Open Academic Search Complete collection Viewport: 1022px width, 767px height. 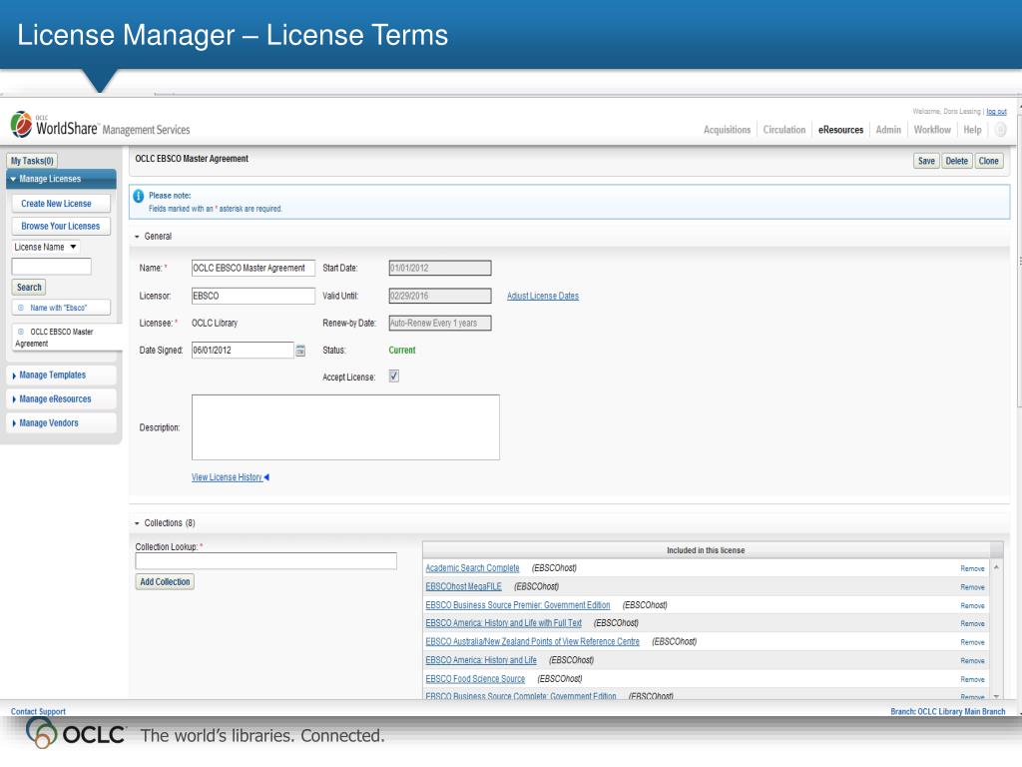click(x=472, y=568)
